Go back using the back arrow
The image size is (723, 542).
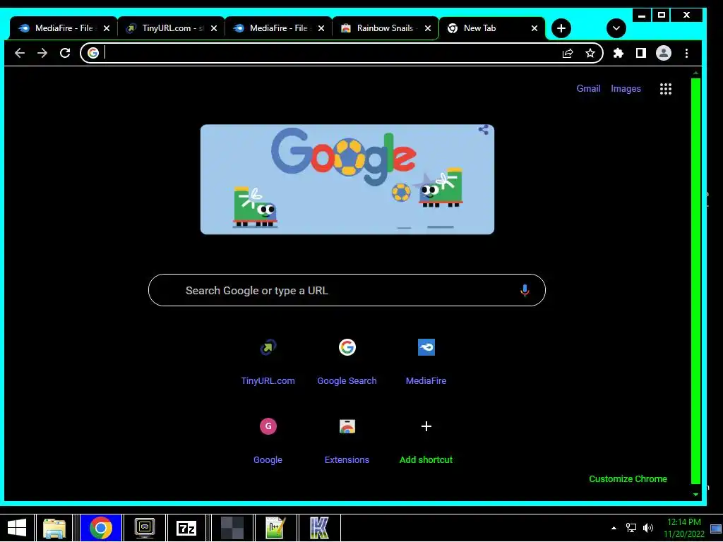[x=19, y=53]
